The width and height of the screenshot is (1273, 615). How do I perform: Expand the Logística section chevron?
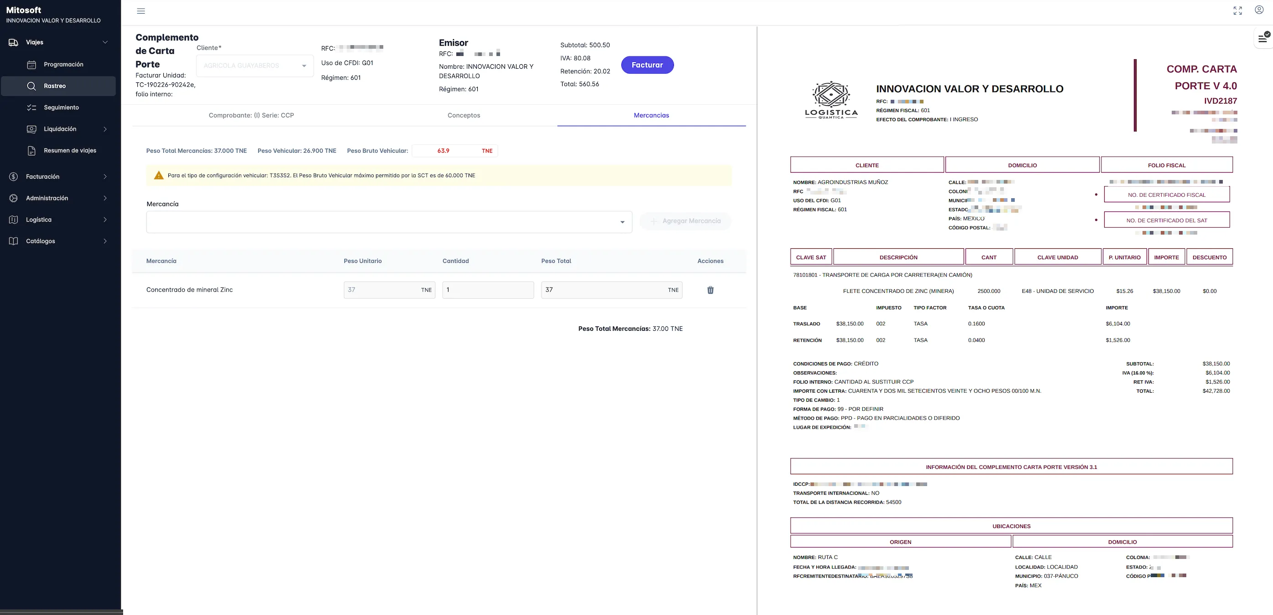105,220
